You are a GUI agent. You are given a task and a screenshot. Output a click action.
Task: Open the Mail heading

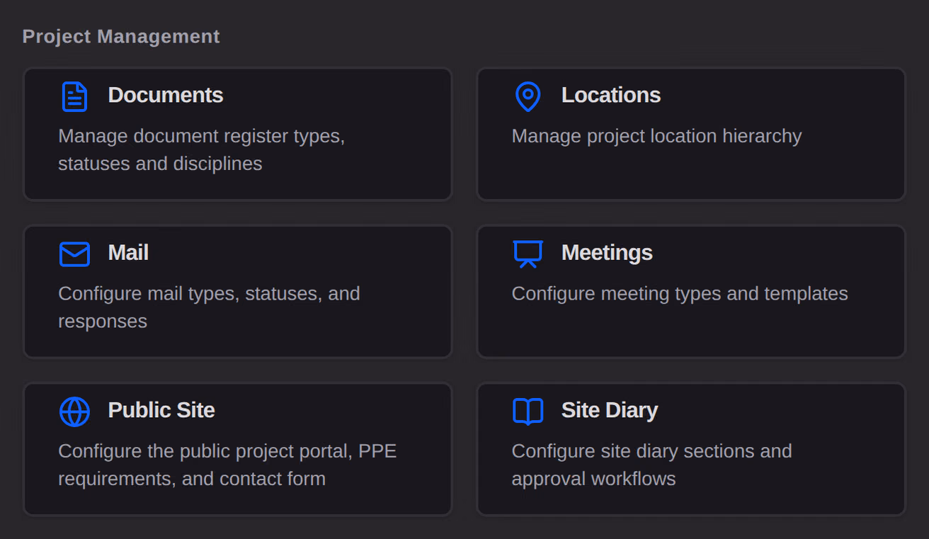tap(128, 252)
